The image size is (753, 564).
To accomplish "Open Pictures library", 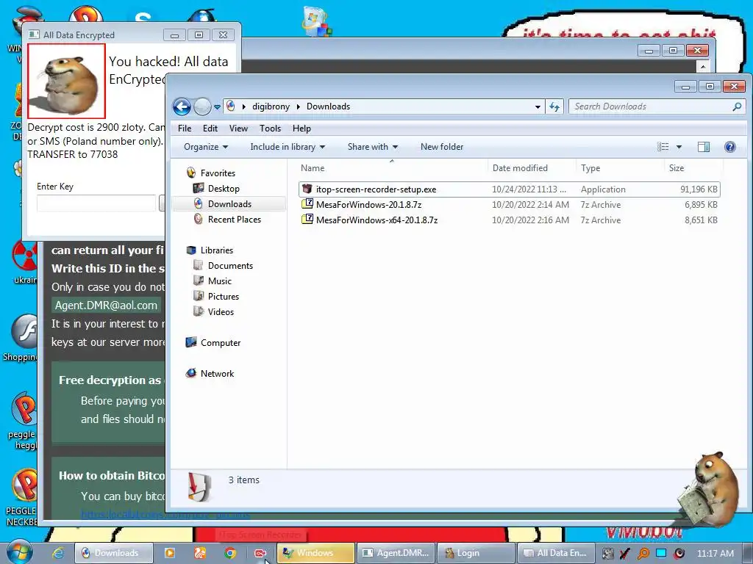I will [224, 297].
